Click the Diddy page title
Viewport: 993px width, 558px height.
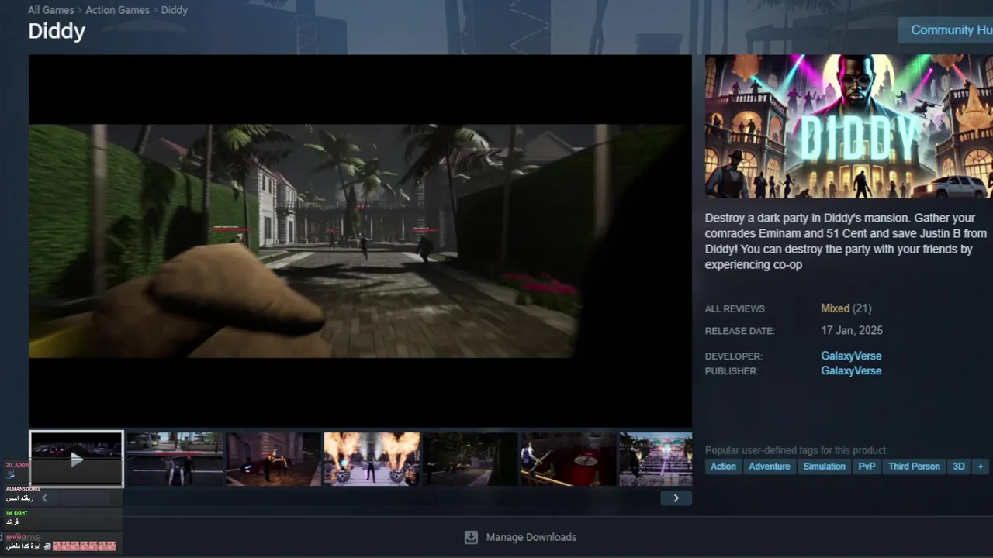[x=57, y=31]
